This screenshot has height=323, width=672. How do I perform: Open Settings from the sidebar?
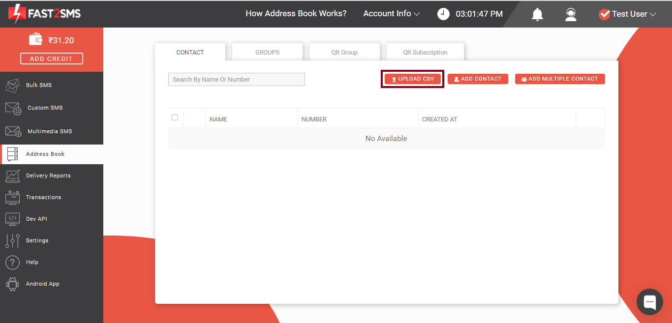coord(37,240)
